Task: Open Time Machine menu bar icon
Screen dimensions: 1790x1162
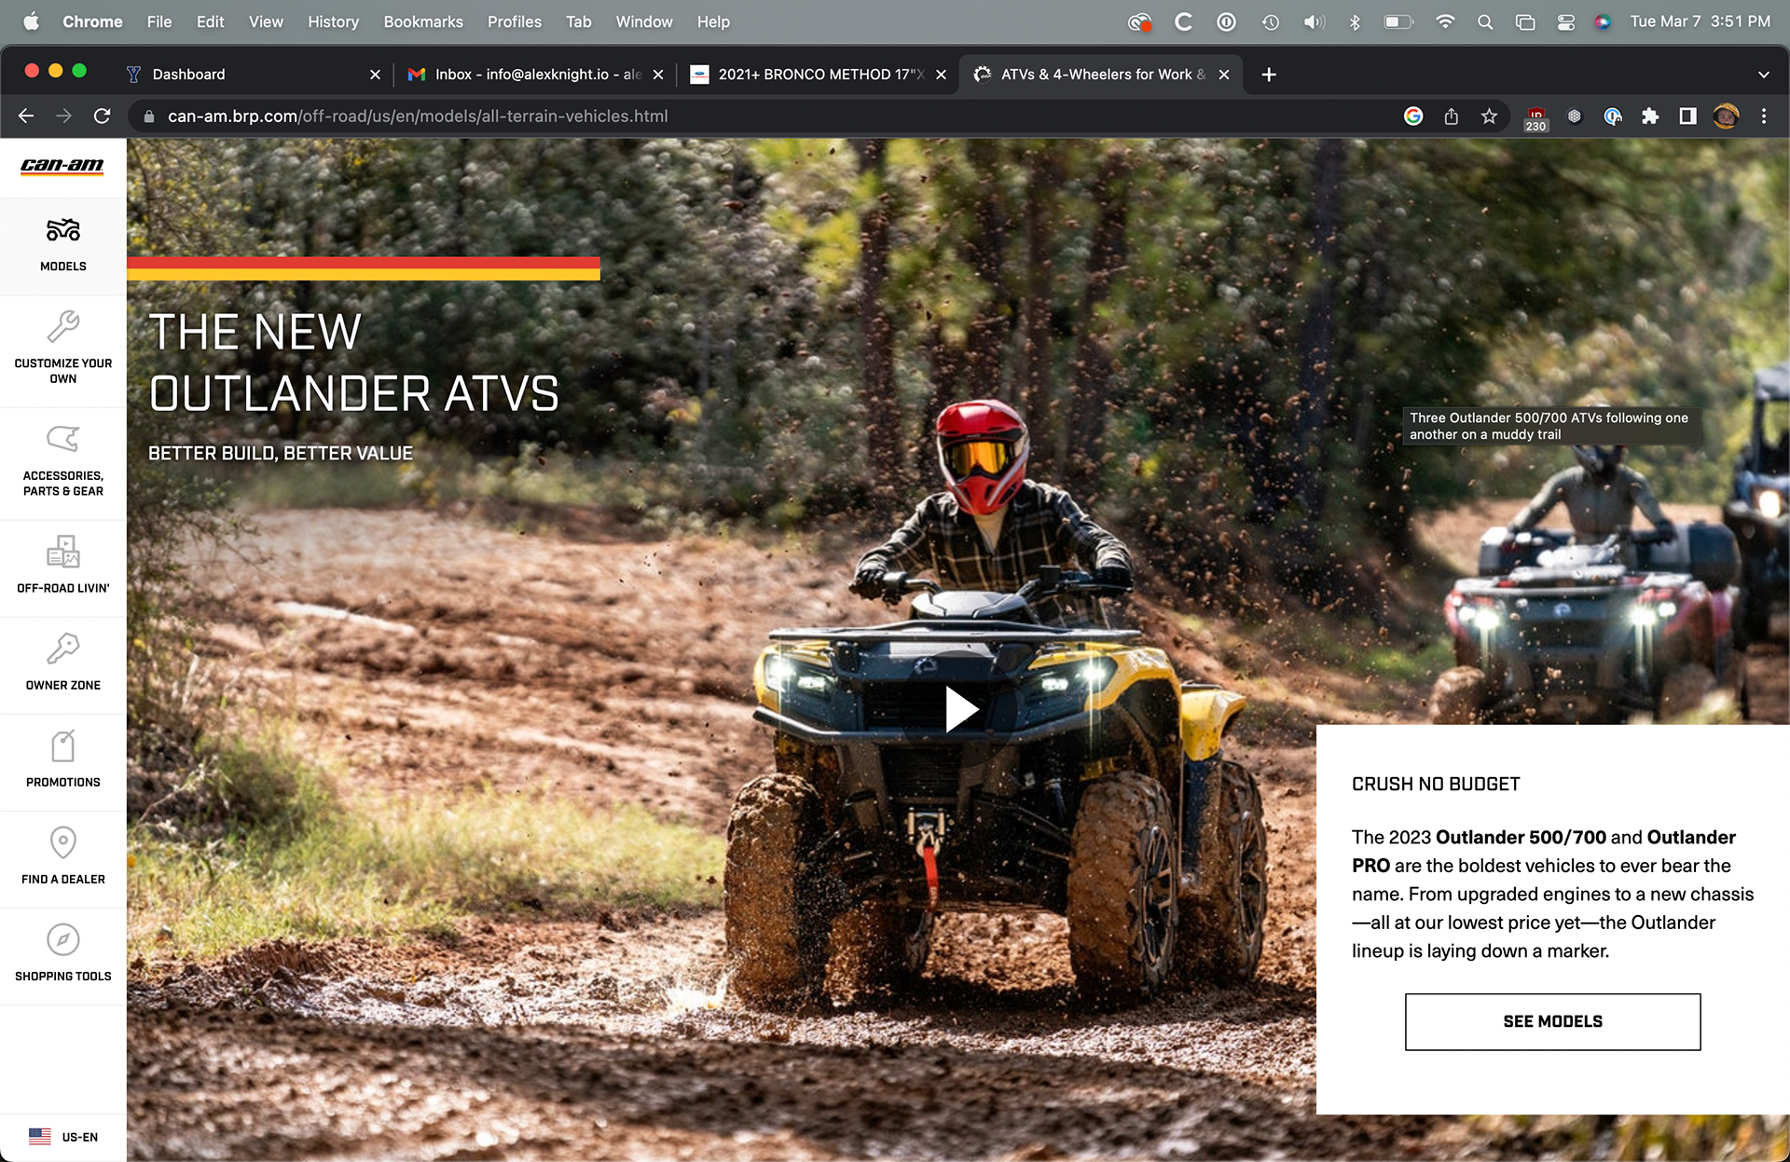Action: (1271, 21)
